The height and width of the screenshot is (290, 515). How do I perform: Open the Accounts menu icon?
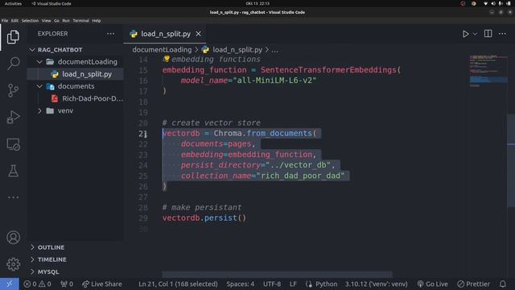pos(13,238)
